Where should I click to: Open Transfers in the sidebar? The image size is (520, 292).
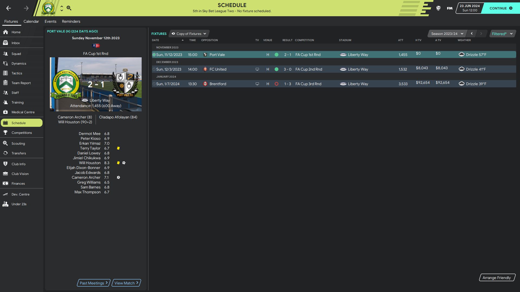[22, 153]
